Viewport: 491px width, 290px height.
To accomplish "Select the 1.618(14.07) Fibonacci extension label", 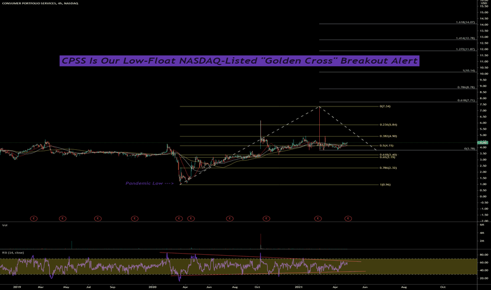I will coord(465,22).
